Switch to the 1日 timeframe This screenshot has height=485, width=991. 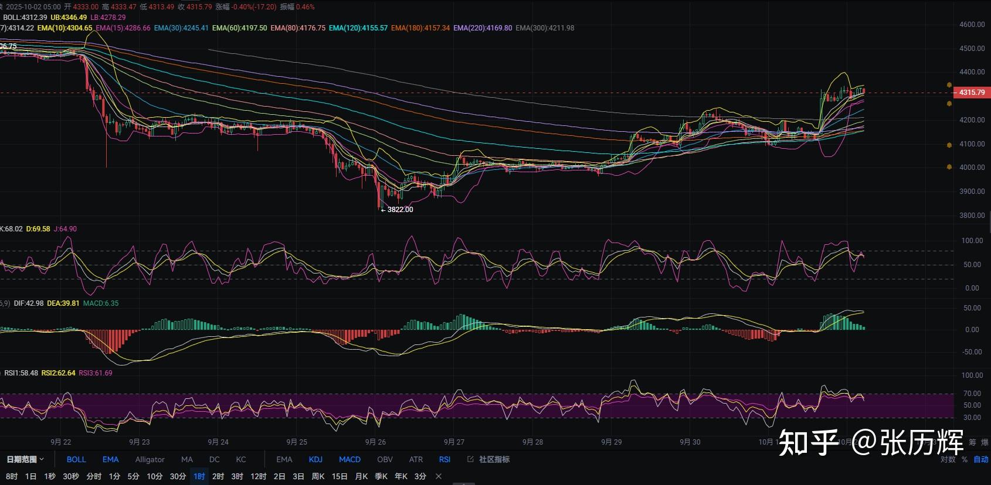[x=31, y=476]
